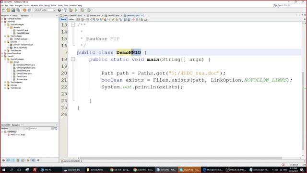Click the Uncomment lines editor icon
Image resolution: width=307 pixels, height=173 pixels.
pos(145,19)
